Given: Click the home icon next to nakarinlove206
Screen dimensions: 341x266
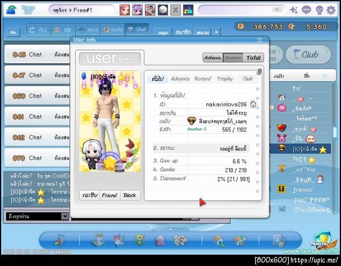Looking at the screenshot, I should [x=253, y=104].
